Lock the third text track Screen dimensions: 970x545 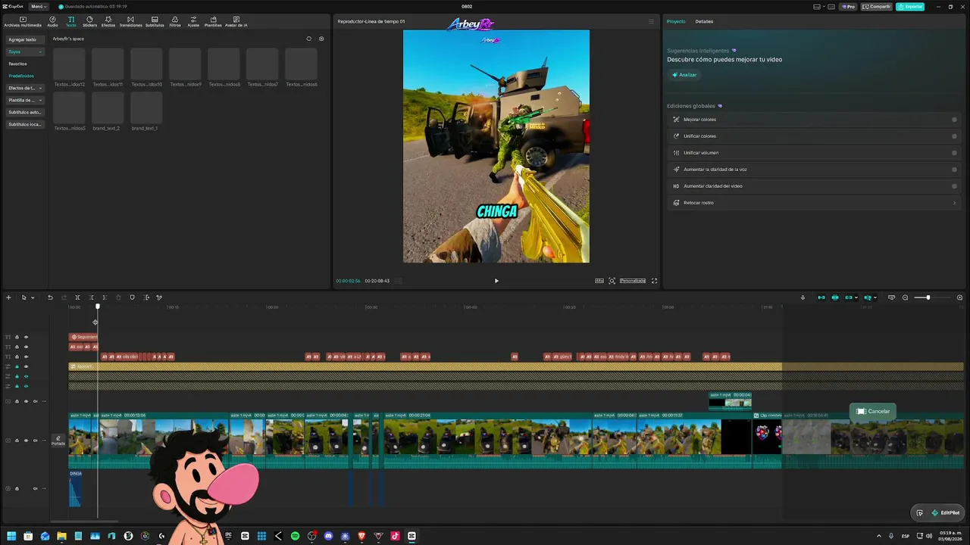pos(17,357)
